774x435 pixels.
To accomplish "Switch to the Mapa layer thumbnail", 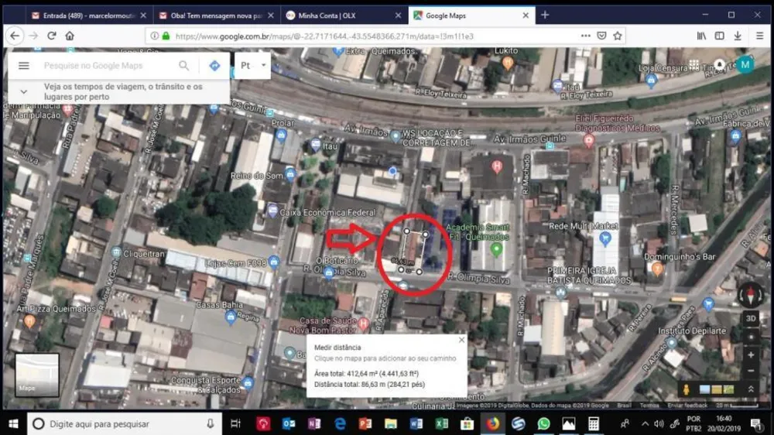I will (x=37, y=375).
